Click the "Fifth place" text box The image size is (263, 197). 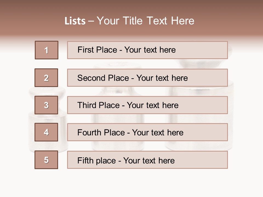click(x=147, y=160)
